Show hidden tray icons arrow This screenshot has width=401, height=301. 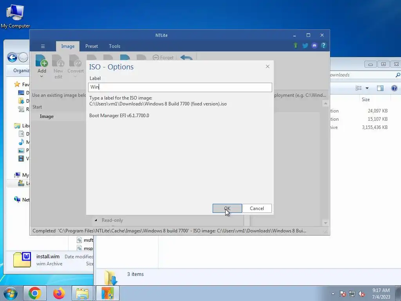tap(333, 294)
